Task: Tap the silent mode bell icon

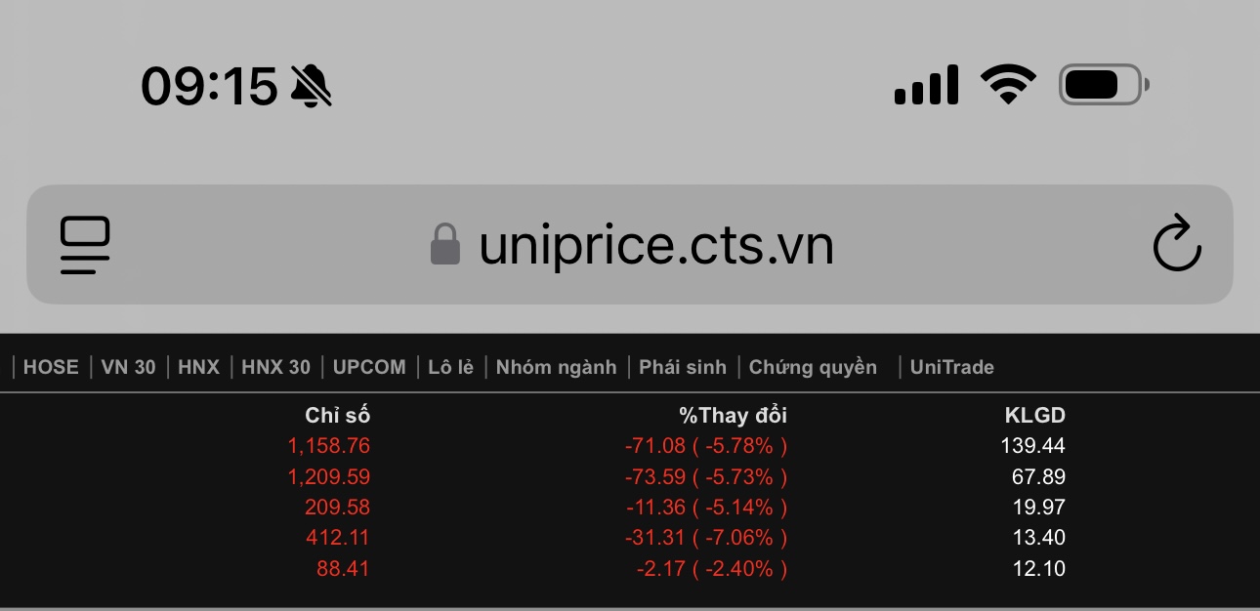Action: [x=312, y=86]
